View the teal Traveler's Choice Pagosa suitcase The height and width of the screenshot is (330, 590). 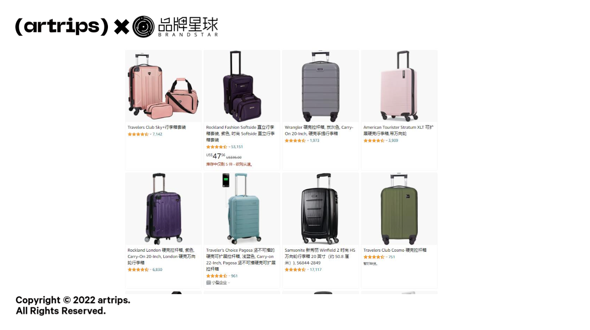[242, 209]
